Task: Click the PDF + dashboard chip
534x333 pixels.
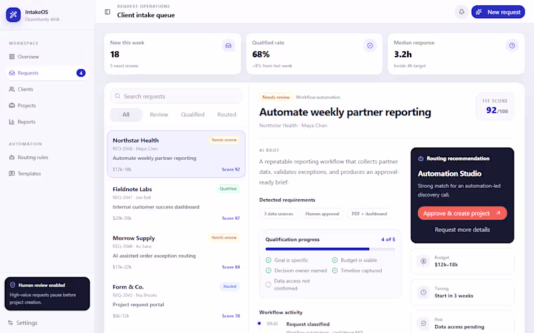Action: [x=369, y=214]
